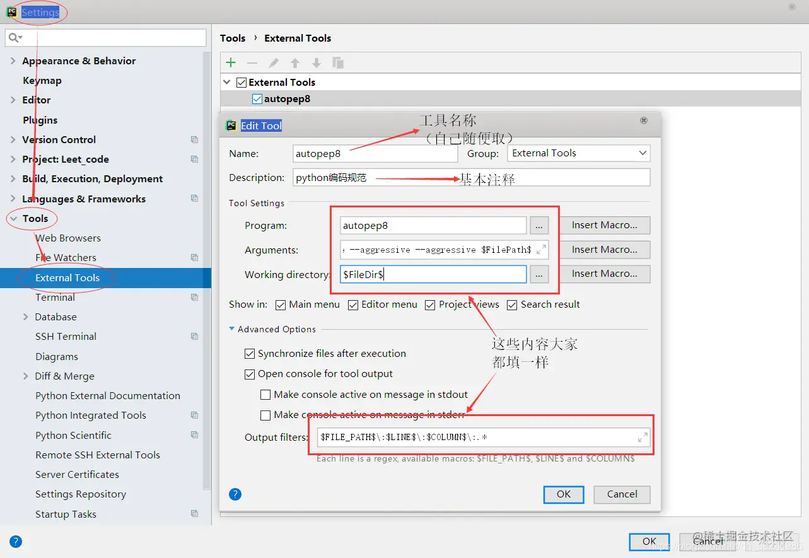Click Insert Macro for Working directory
Viewport: 809px width, 558px height.
click(x=604, y=274)
